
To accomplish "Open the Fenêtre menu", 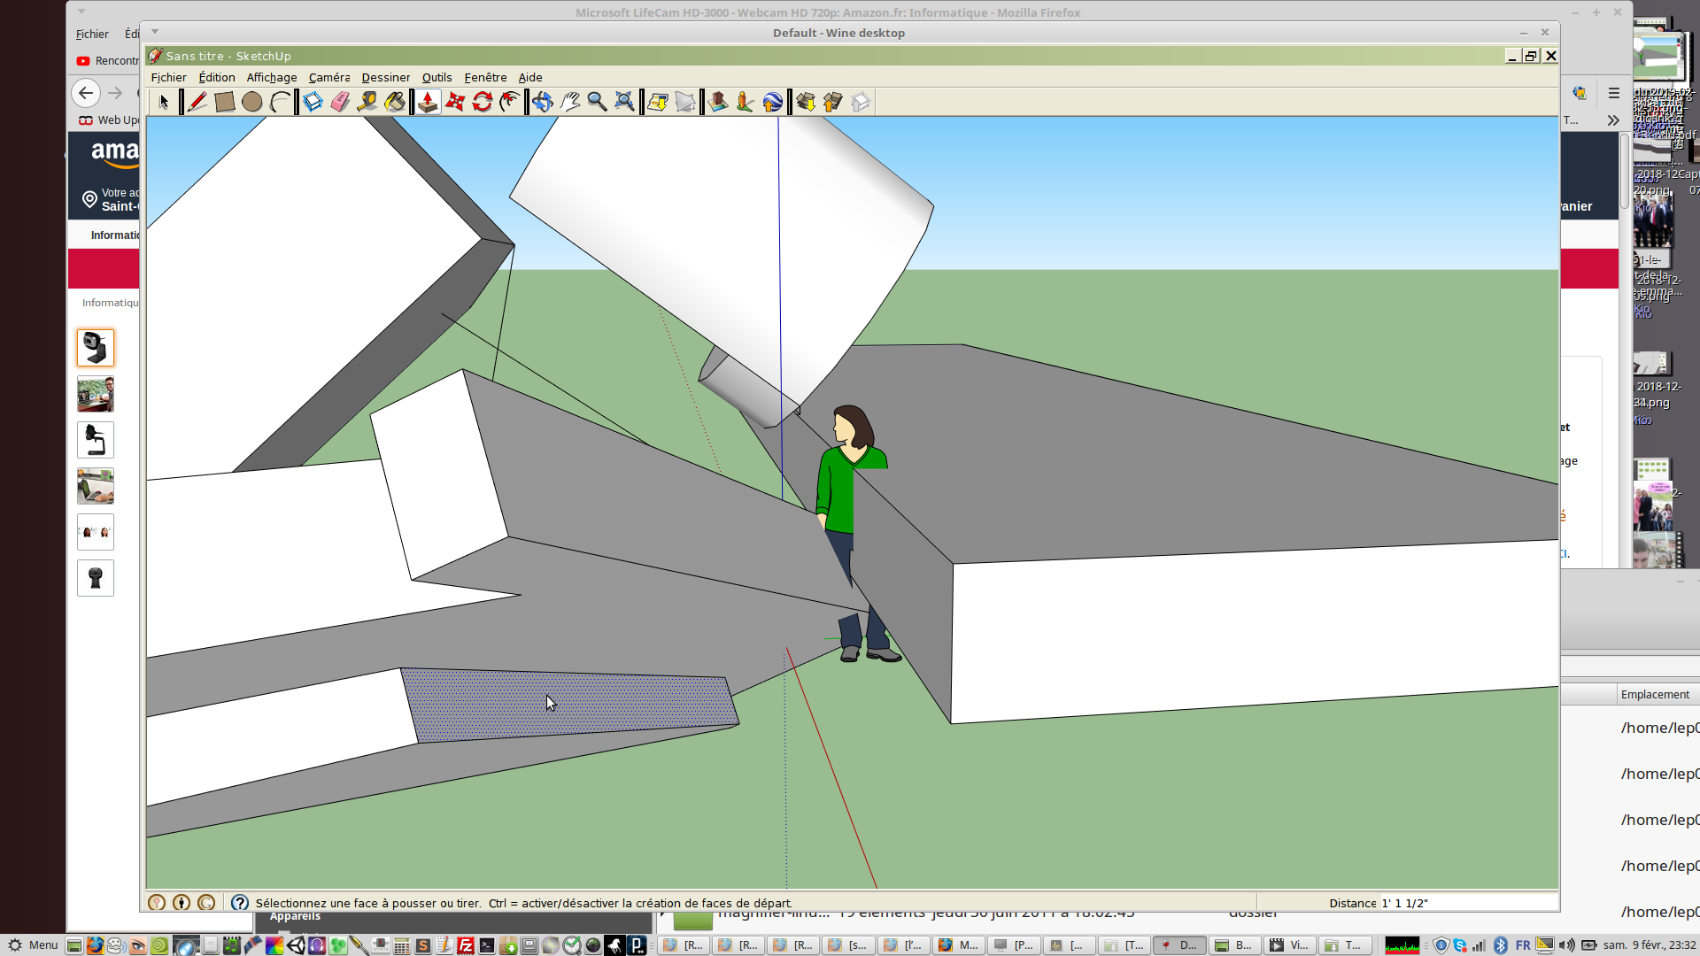I will pyautogui.click(x=485, y=78).
